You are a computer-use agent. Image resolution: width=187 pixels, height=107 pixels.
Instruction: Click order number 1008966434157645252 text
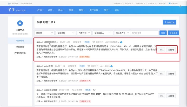(114, 70)
